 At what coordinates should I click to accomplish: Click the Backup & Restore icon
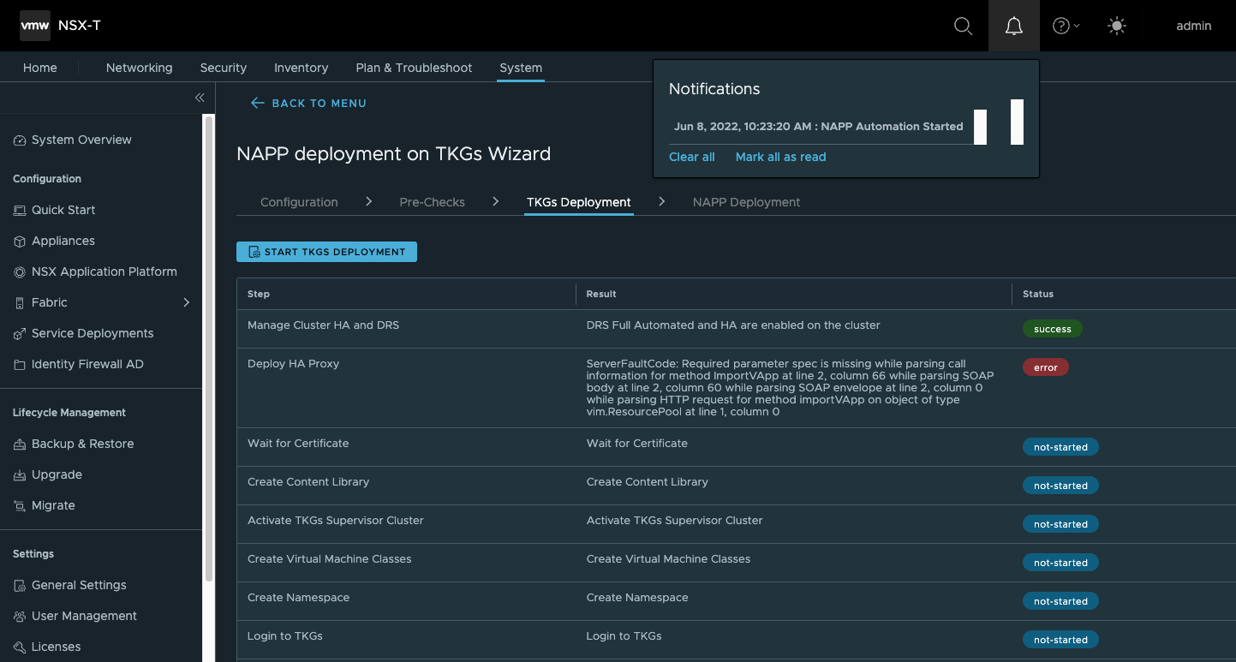[x=20, y=444]
